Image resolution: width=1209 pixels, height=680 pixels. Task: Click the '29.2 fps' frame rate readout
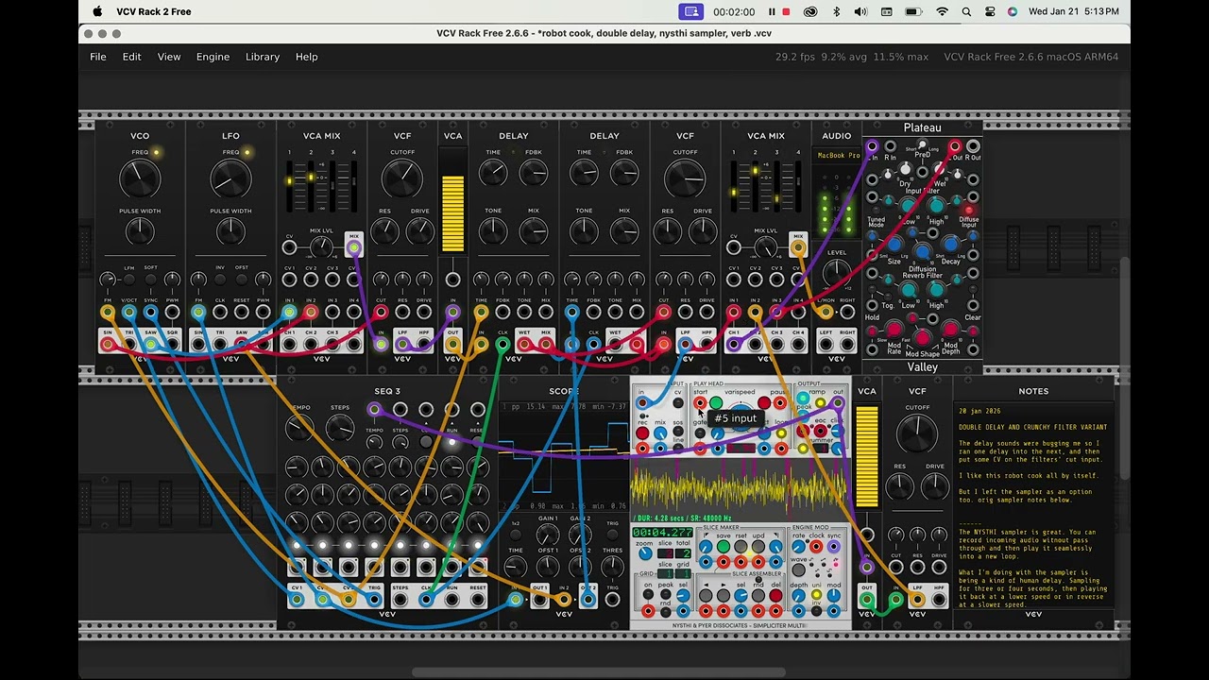click(795, 57)
